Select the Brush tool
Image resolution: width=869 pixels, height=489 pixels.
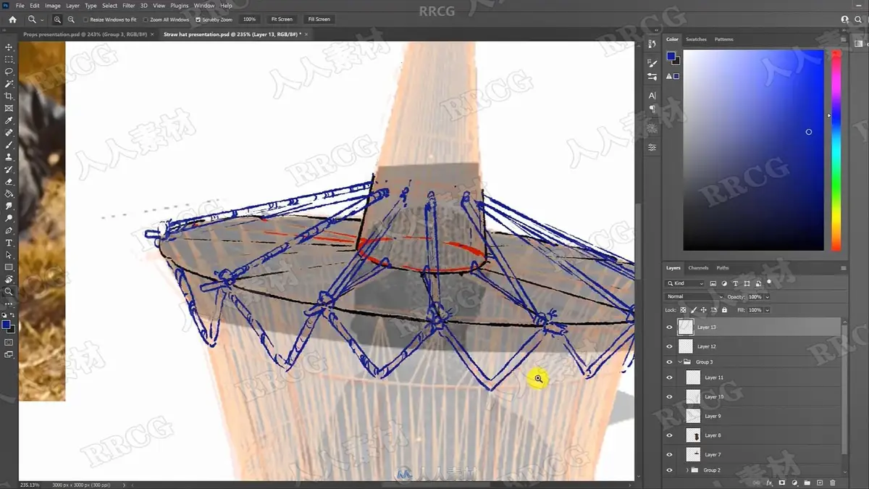[x=9, y=145]
